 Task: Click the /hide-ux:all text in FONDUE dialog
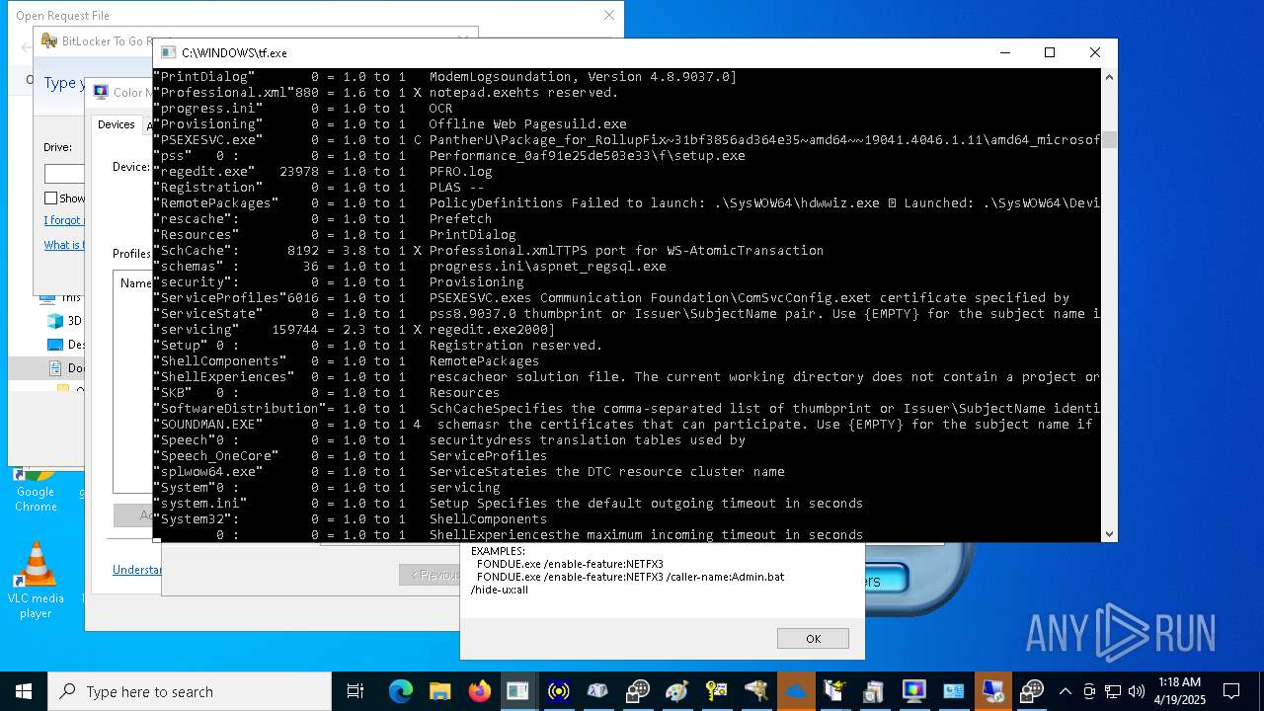click(500, 590)
